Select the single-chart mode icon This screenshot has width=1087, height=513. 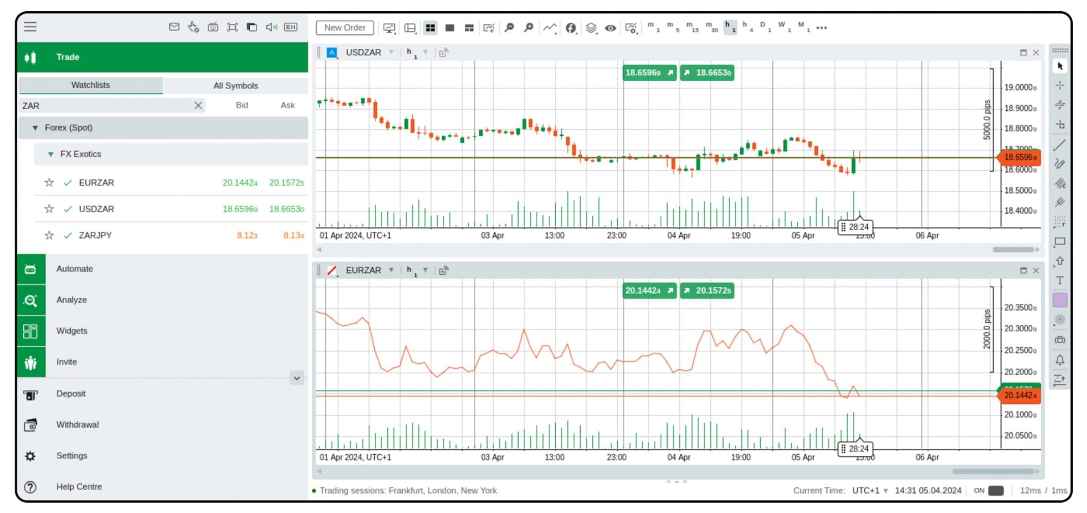click(450, 28)
